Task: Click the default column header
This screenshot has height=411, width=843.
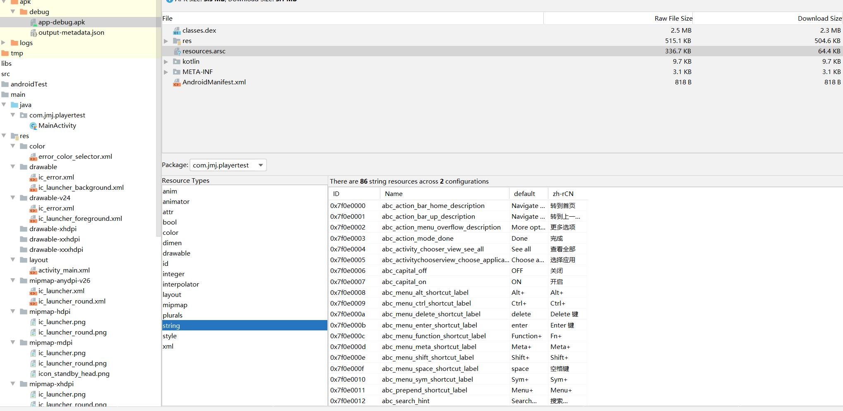Action: [528, 194]
